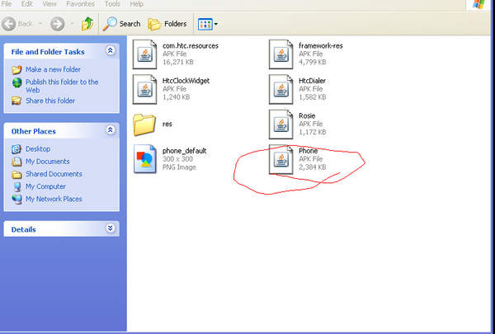
Task: Open the Favorites menu
Action: 81,4
